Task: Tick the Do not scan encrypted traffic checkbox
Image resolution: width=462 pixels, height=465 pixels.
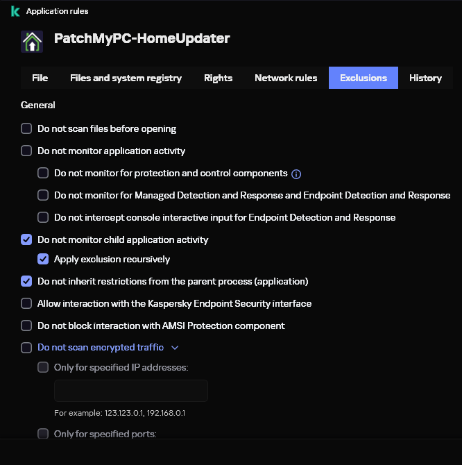Action: click(26, 348)
